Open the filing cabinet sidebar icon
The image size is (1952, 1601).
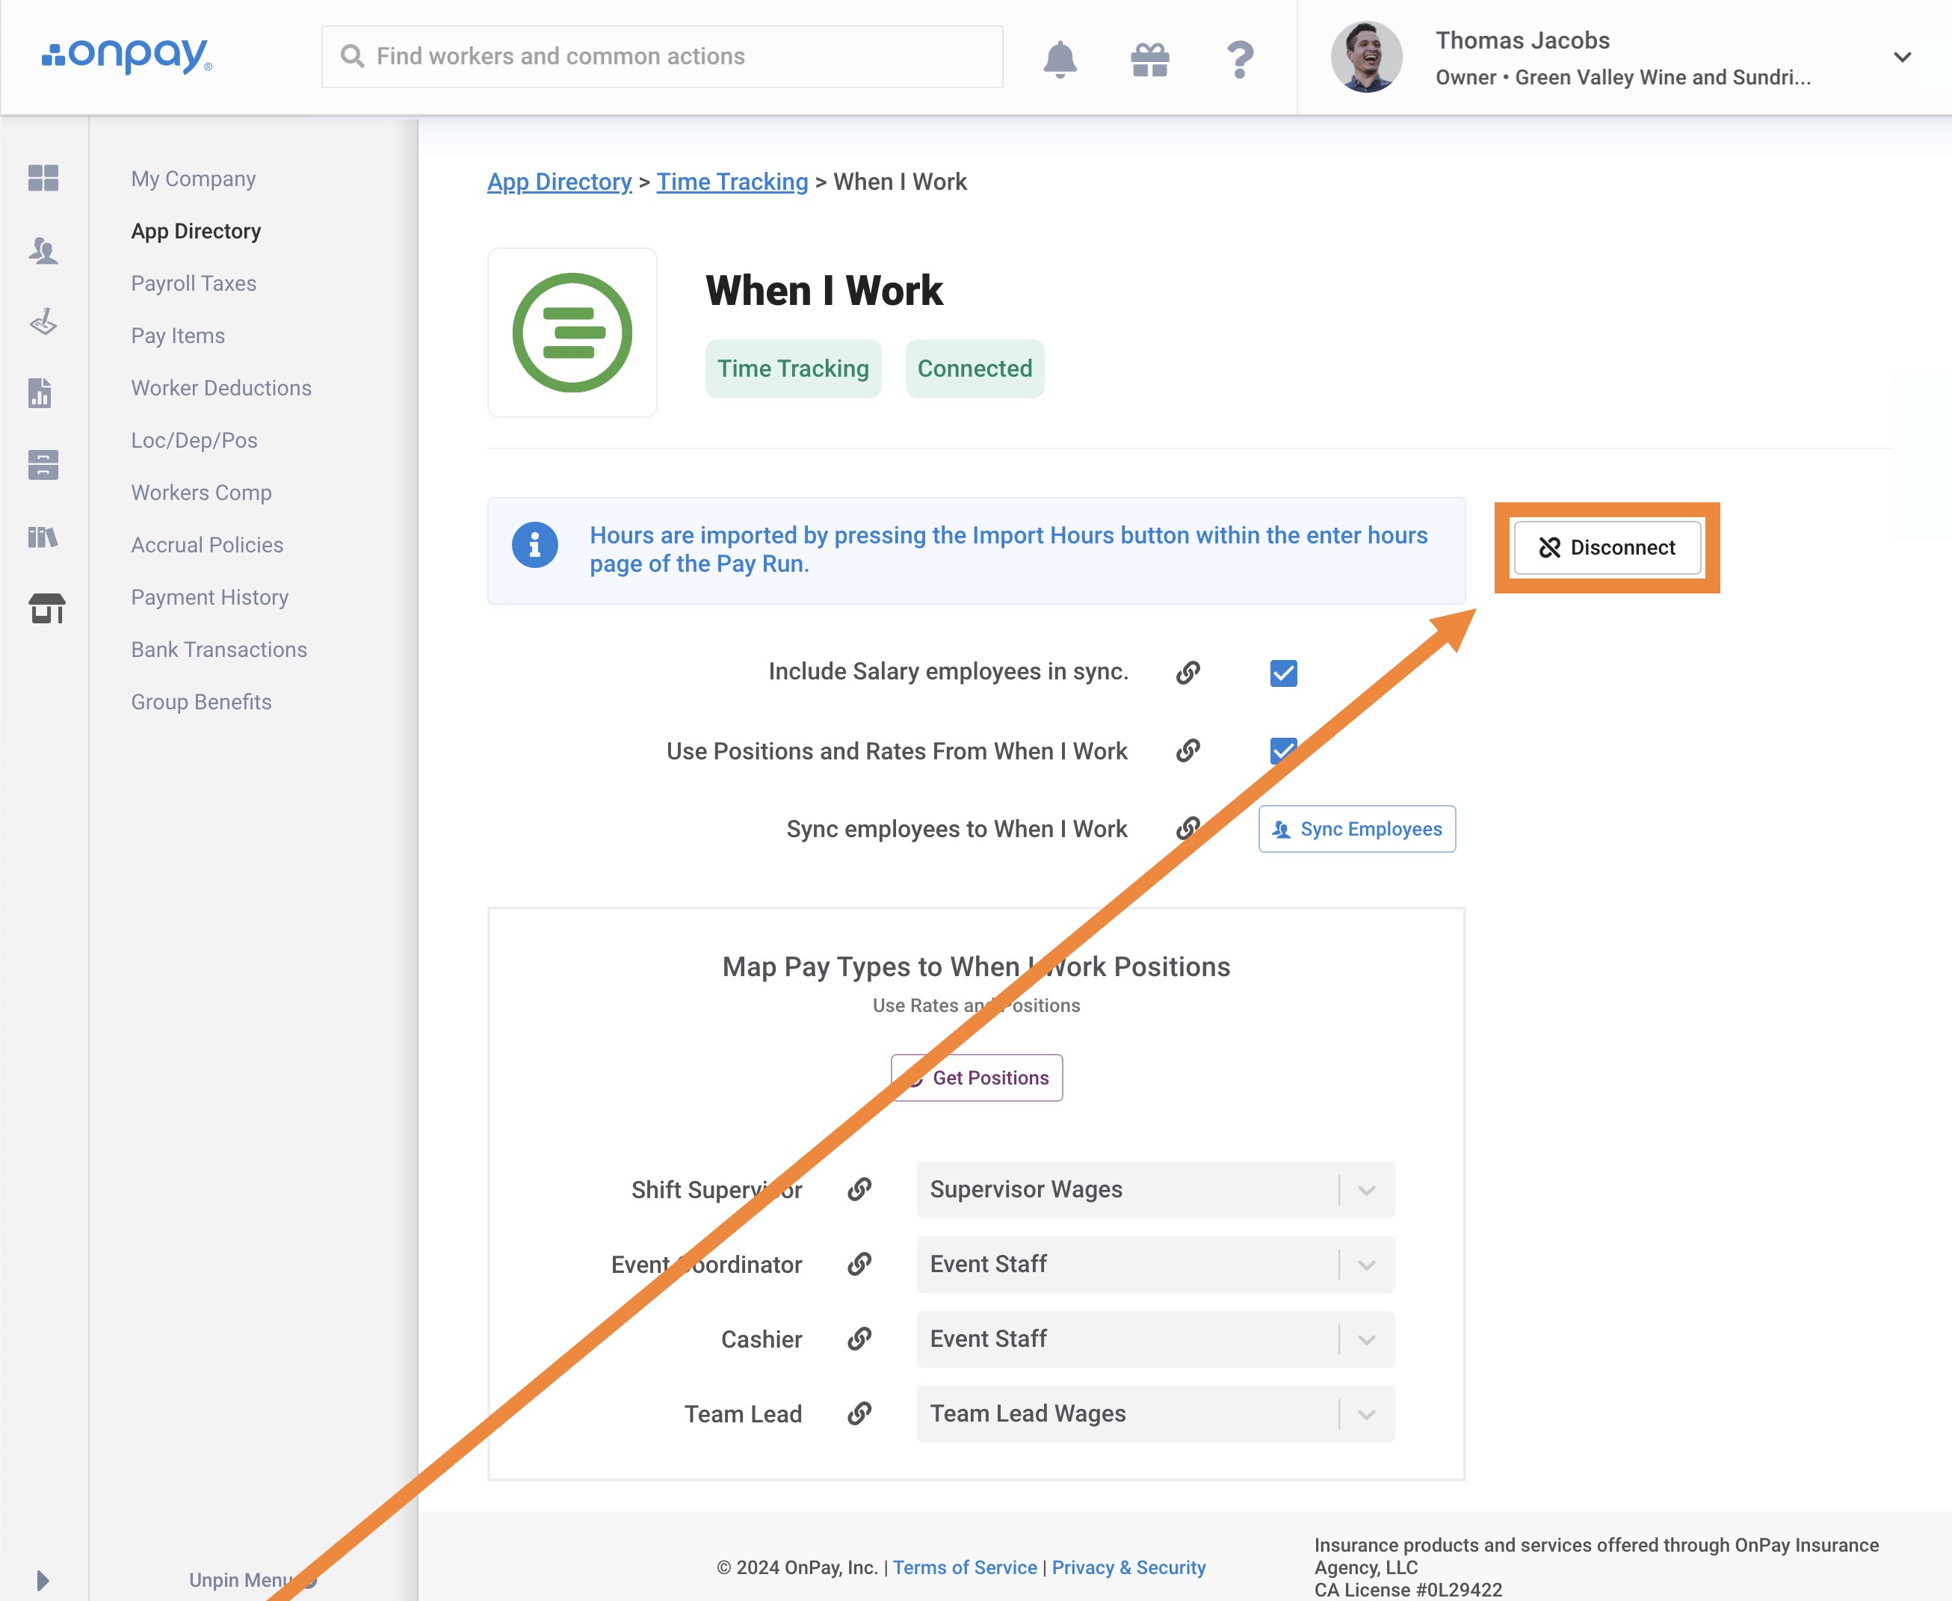pos(43,465)
